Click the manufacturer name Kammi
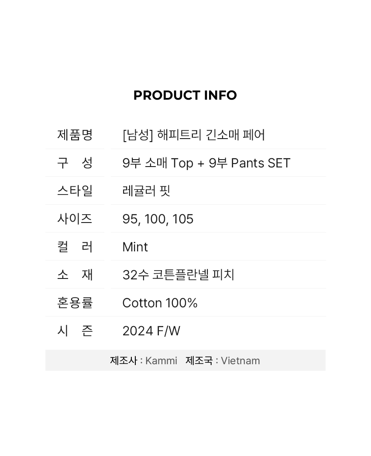 pos(161,361)
